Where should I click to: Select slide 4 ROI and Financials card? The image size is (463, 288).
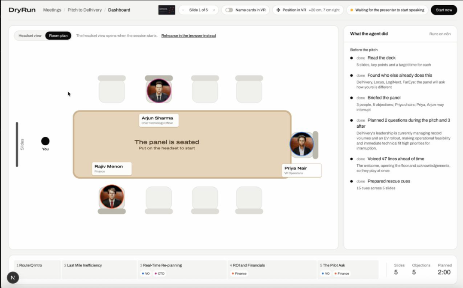[x=272, y=270]
